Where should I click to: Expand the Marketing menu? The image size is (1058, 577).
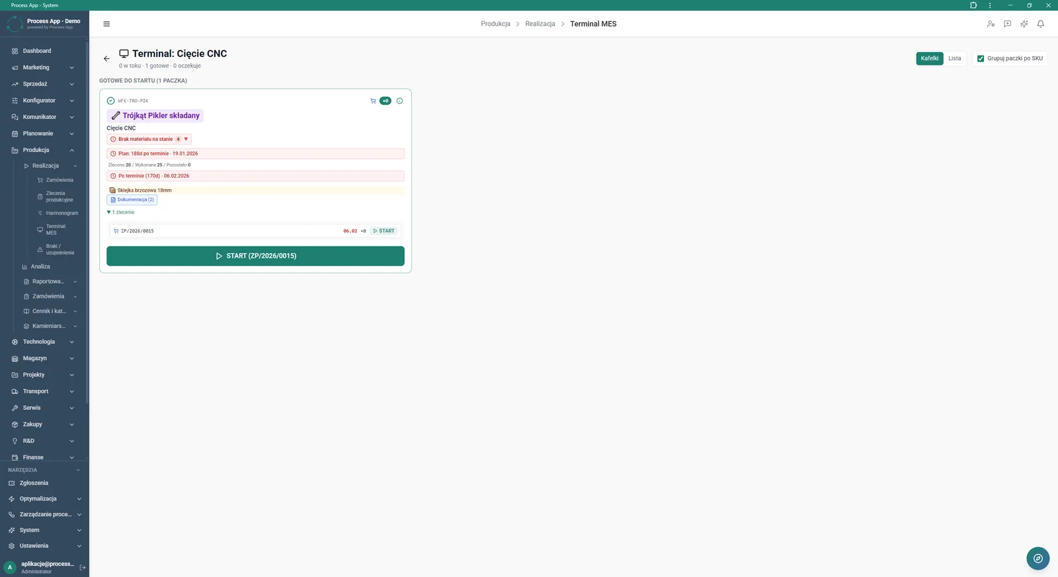tap(44, 67)
